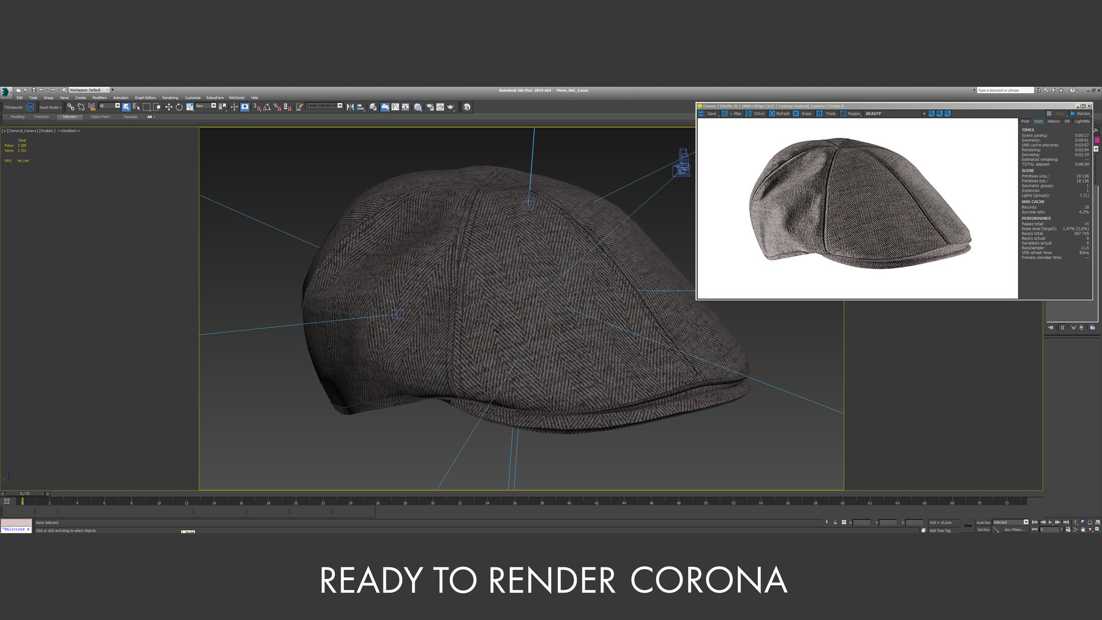Toggle the Selection Lock padlock

tap(835, 523)
